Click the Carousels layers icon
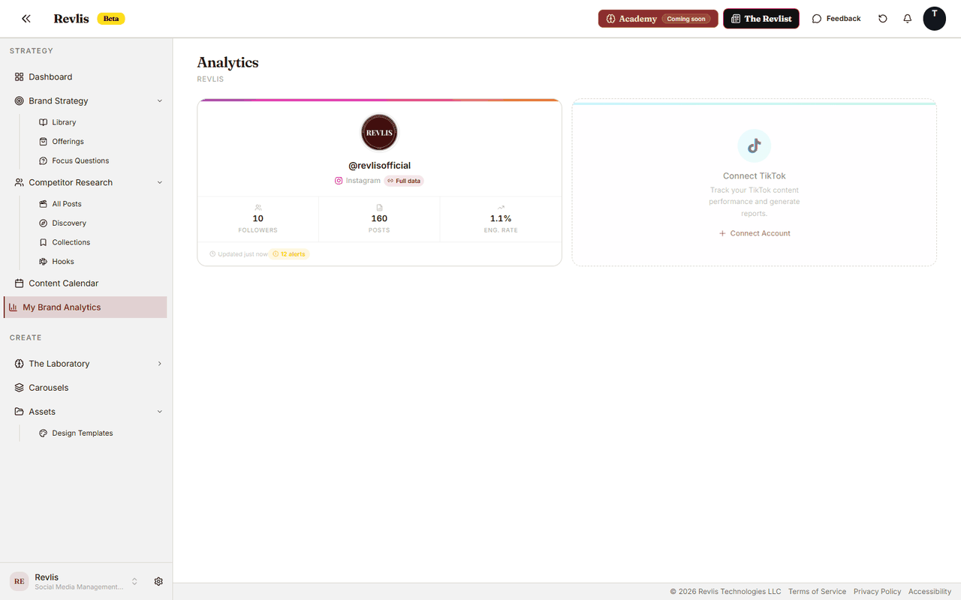The image size is (961, 600). (20, 388)
